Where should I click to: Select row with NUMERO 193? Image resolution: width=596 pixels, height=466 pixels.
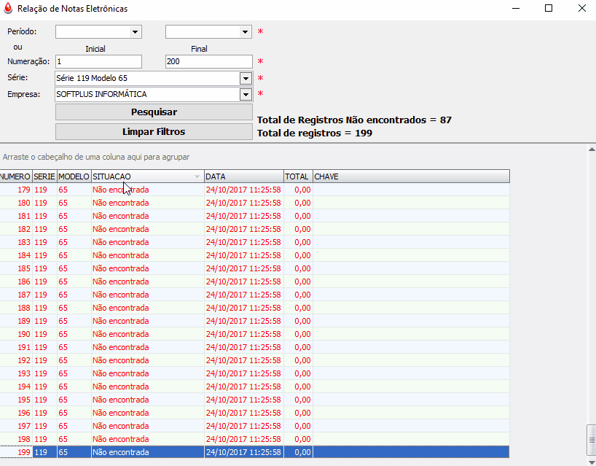(x=255, y=373)
